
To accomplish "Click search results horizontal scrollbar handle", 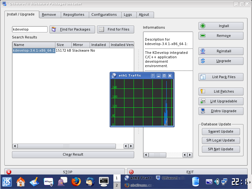I will coord(67,146).
